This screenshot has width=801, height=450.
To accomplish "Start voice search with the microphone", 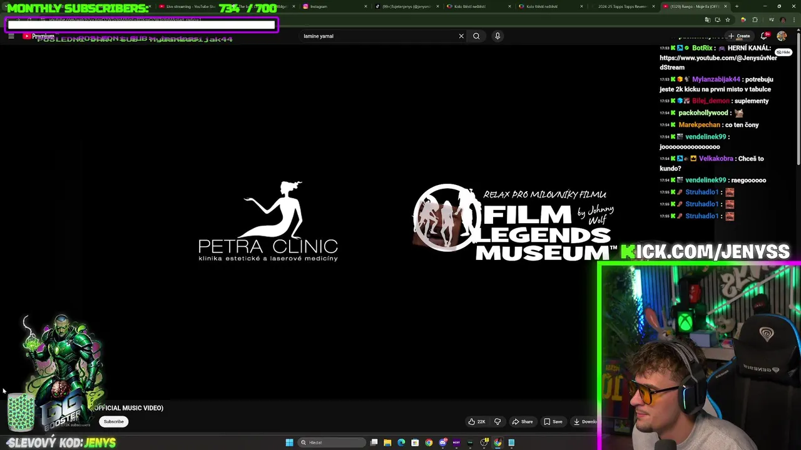I will pos(497,36).
